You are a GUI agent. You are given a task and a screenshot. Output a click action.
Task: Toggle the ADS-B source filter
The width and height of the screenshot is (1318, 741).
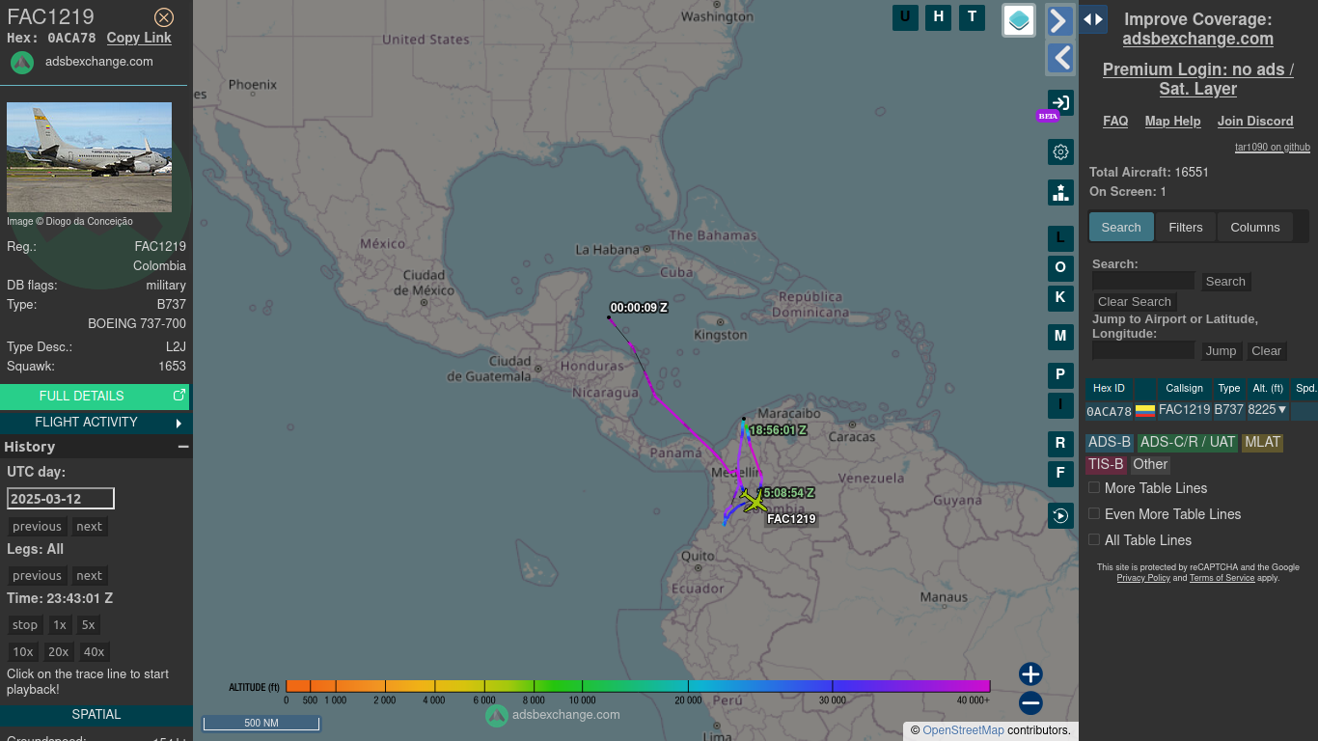tap(1110, 443)
